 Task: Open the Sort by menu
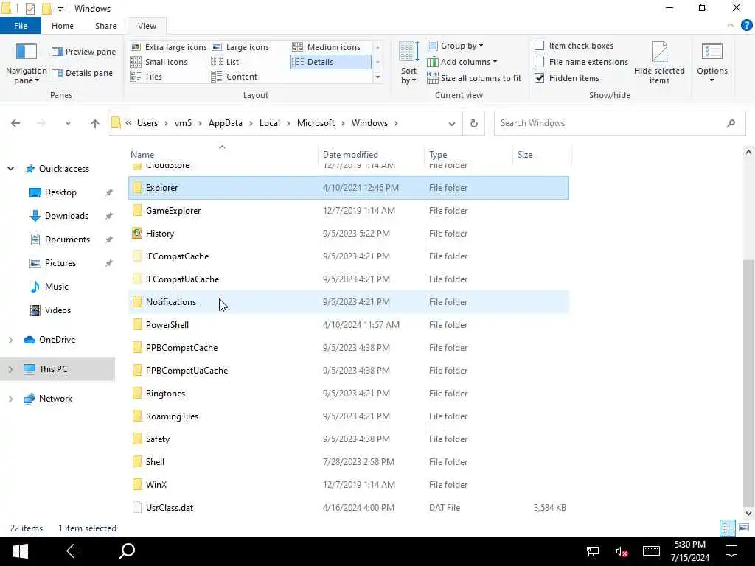[x=408, y=63]
